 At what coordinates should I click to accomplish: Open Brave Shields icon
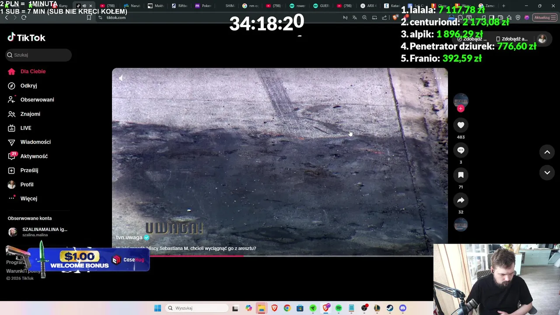pyautogui.click(x=395, y=17)
